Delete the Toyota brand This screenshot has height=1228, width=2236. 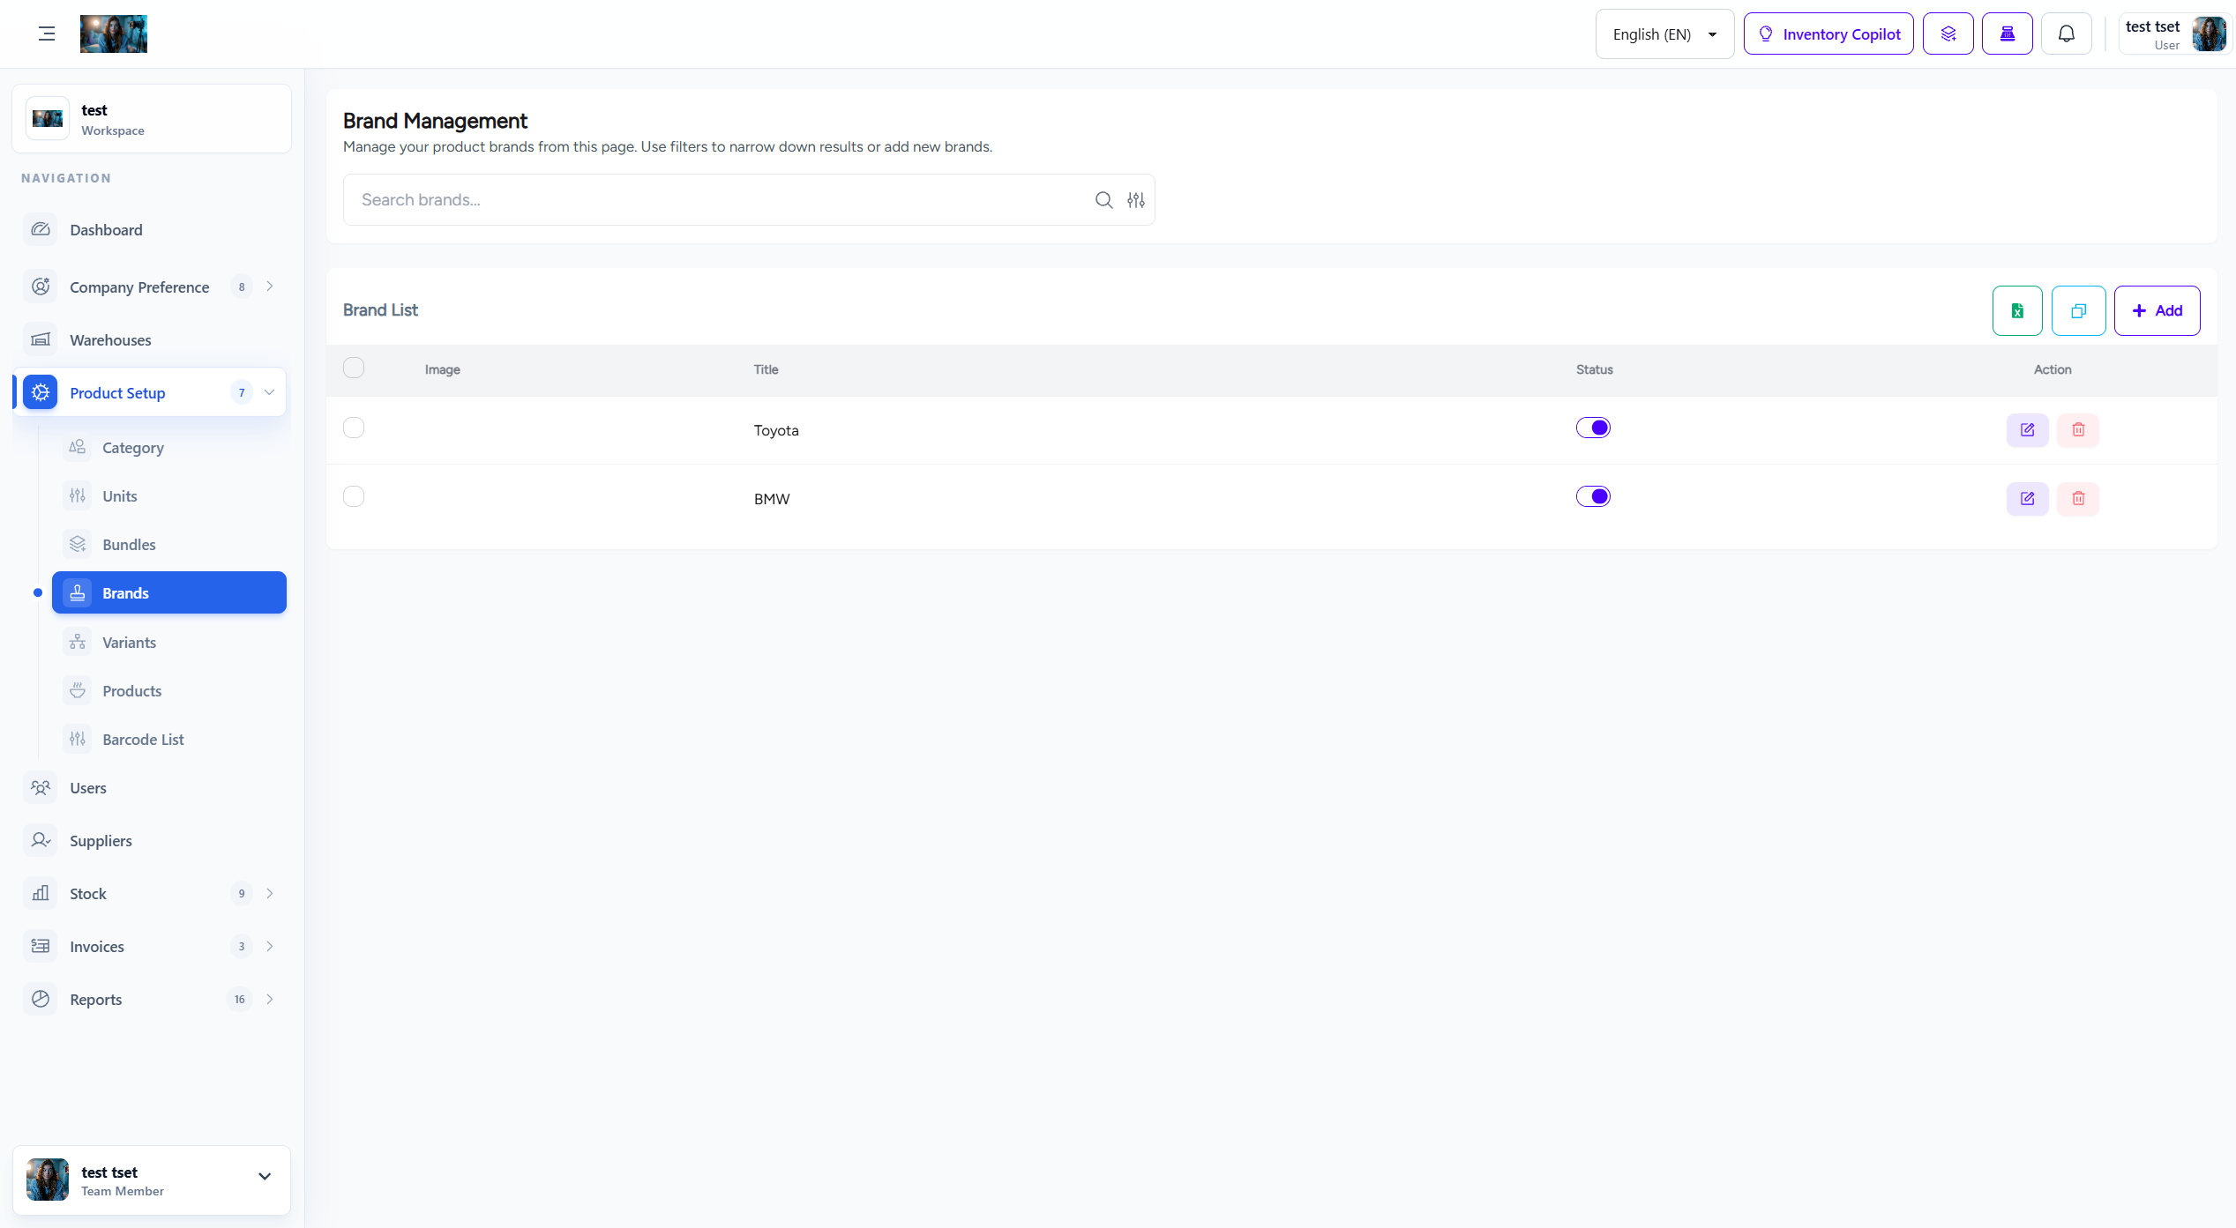coord(2079,429)
